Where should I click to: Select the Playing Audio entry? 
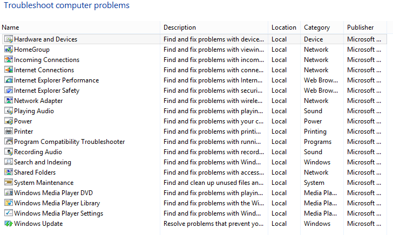point(34,111)
